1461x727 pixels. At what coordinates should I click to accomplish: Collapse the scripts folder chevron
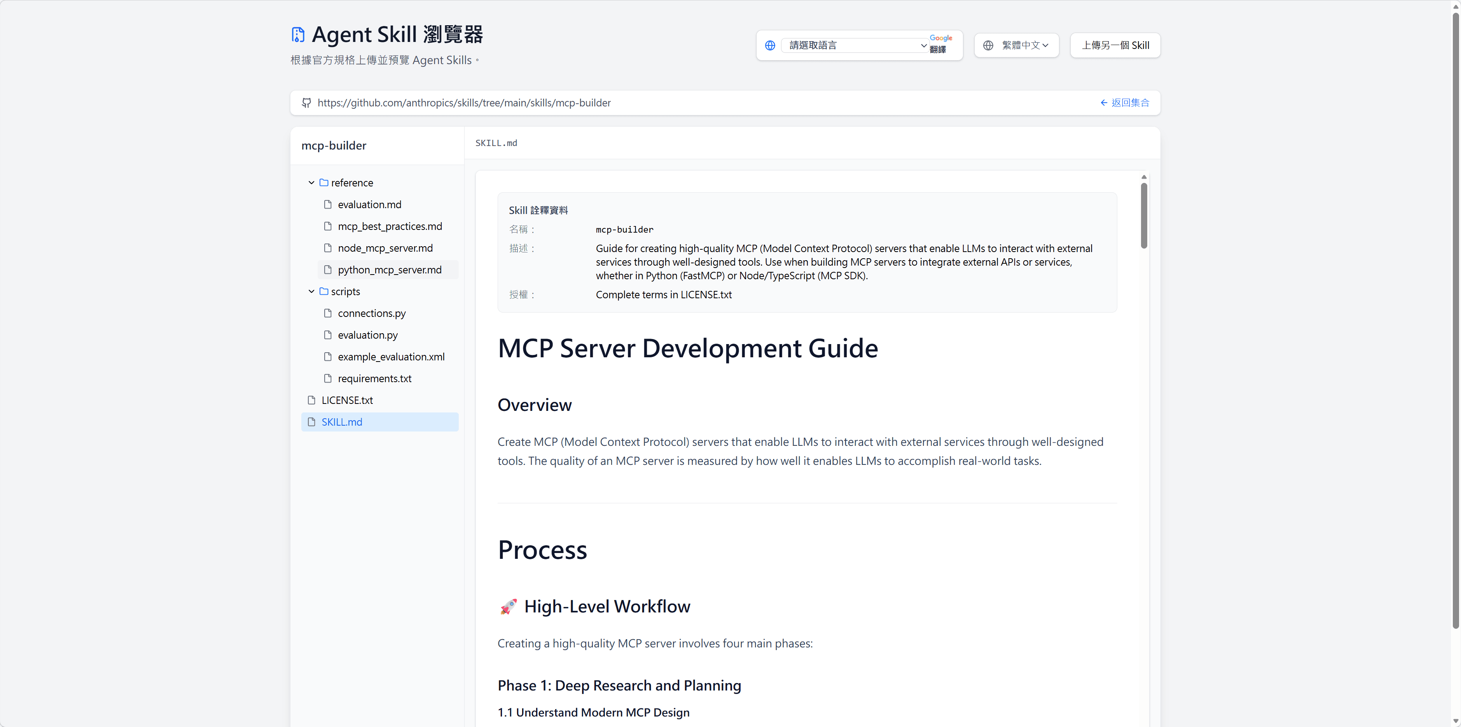(311, 291)
